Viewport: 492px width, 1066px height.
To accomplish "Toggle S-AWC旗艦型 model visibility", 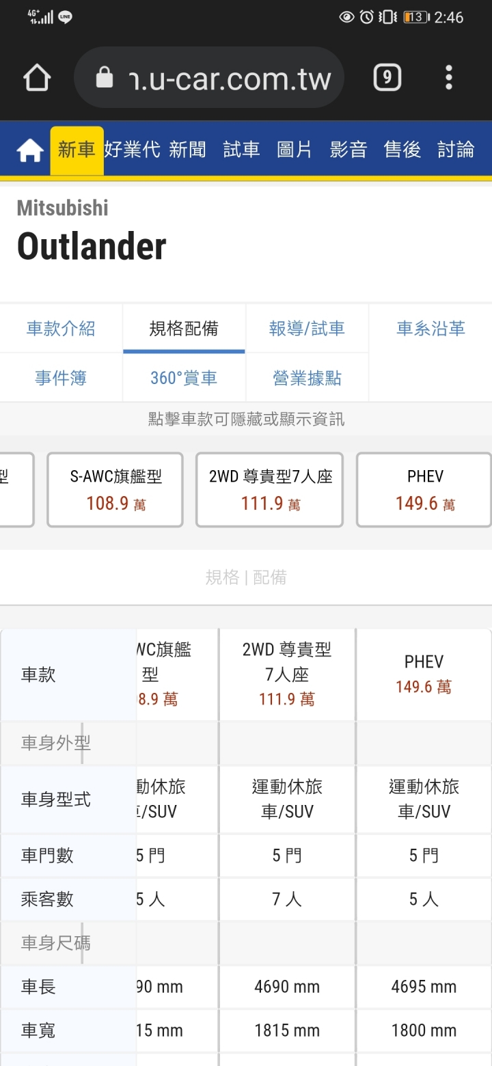I will pos(115,489).
